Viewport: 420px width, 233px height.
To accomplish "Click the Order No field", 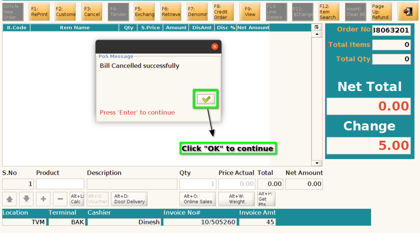I will click(x=391, y=30).
